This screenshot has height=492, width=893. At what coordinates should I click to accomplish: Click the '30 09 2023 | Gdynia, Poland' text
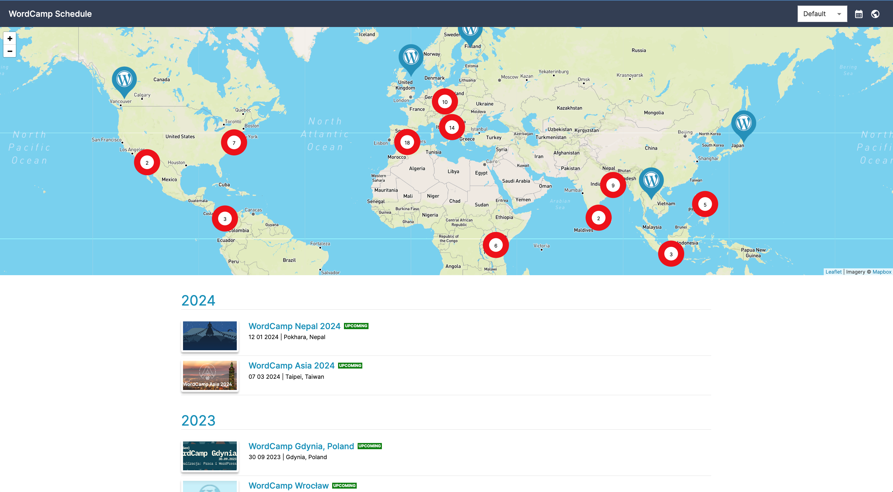pos(288,457)
